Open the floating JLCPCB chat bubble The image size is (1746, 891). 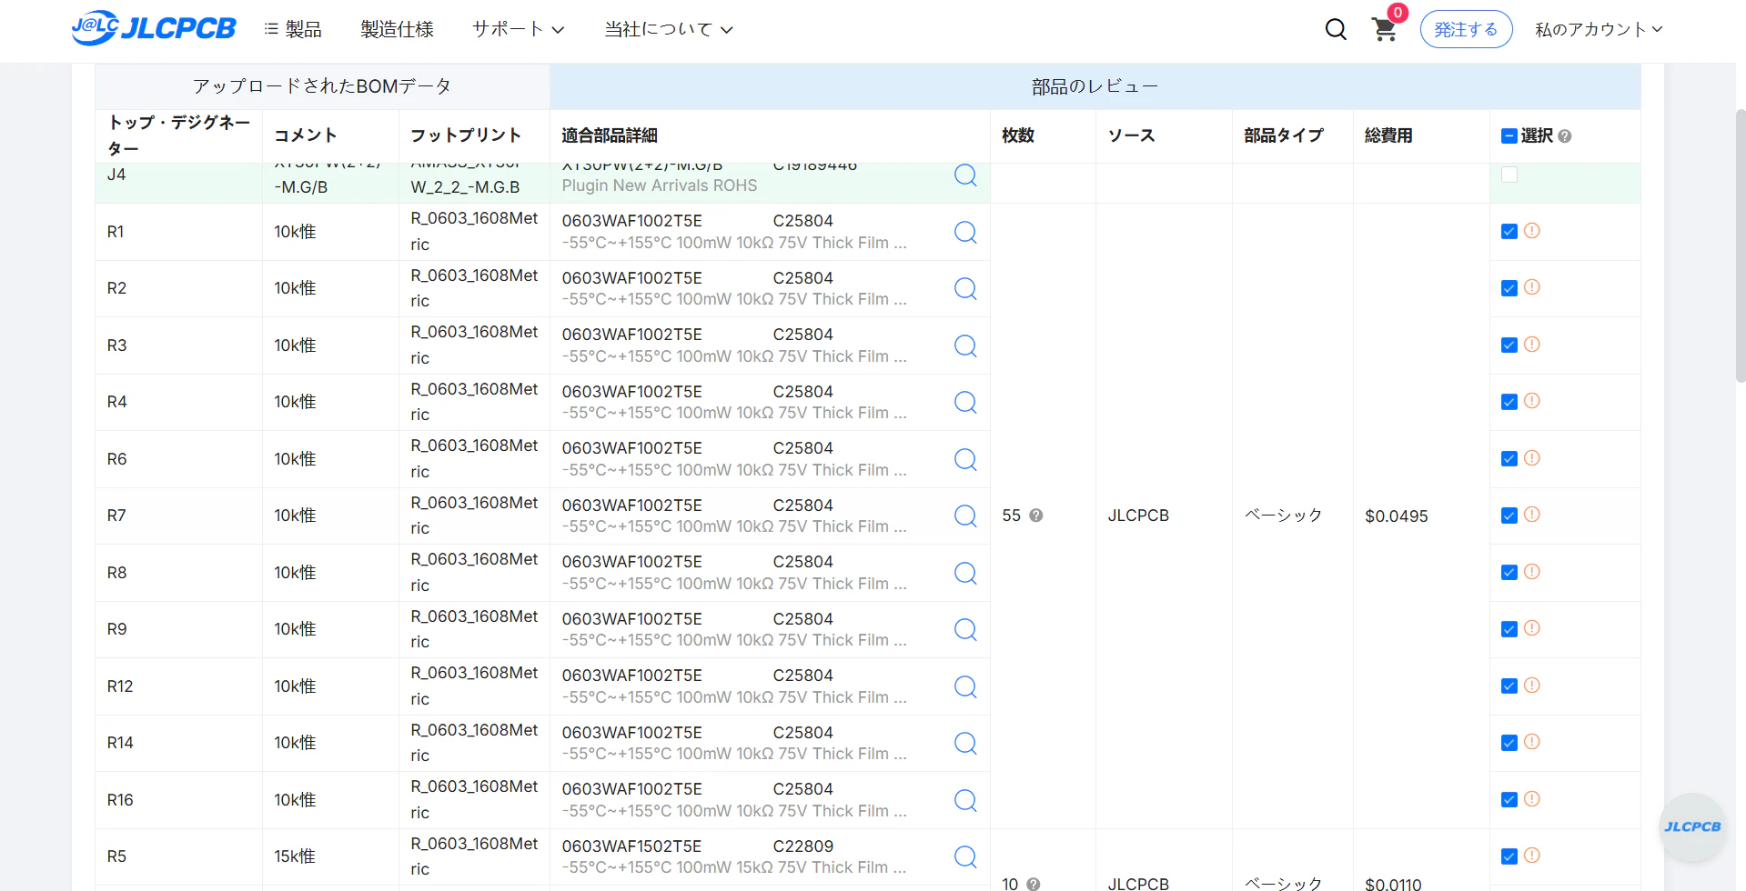(x=1692, y=826)
